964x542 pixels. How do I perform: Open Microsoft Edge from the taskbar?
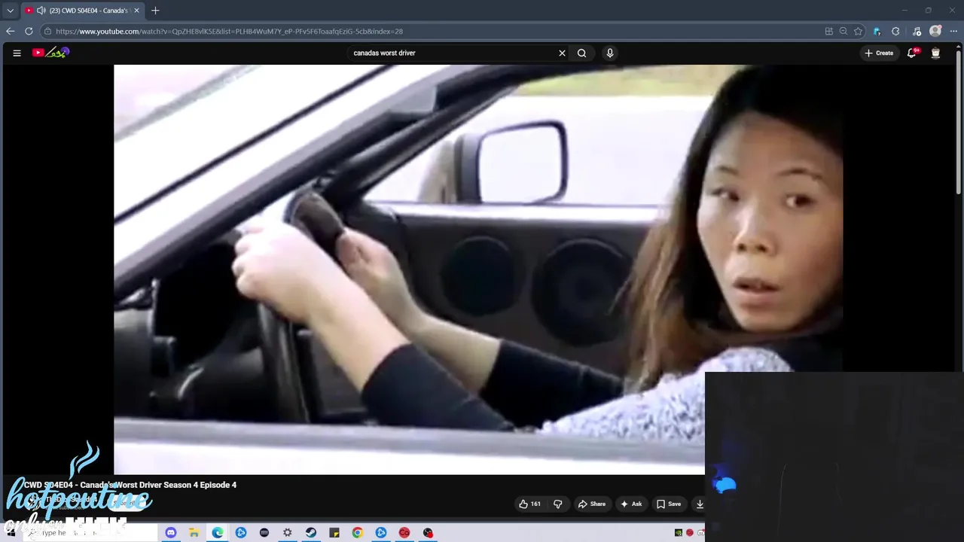[x=217, y=532]
